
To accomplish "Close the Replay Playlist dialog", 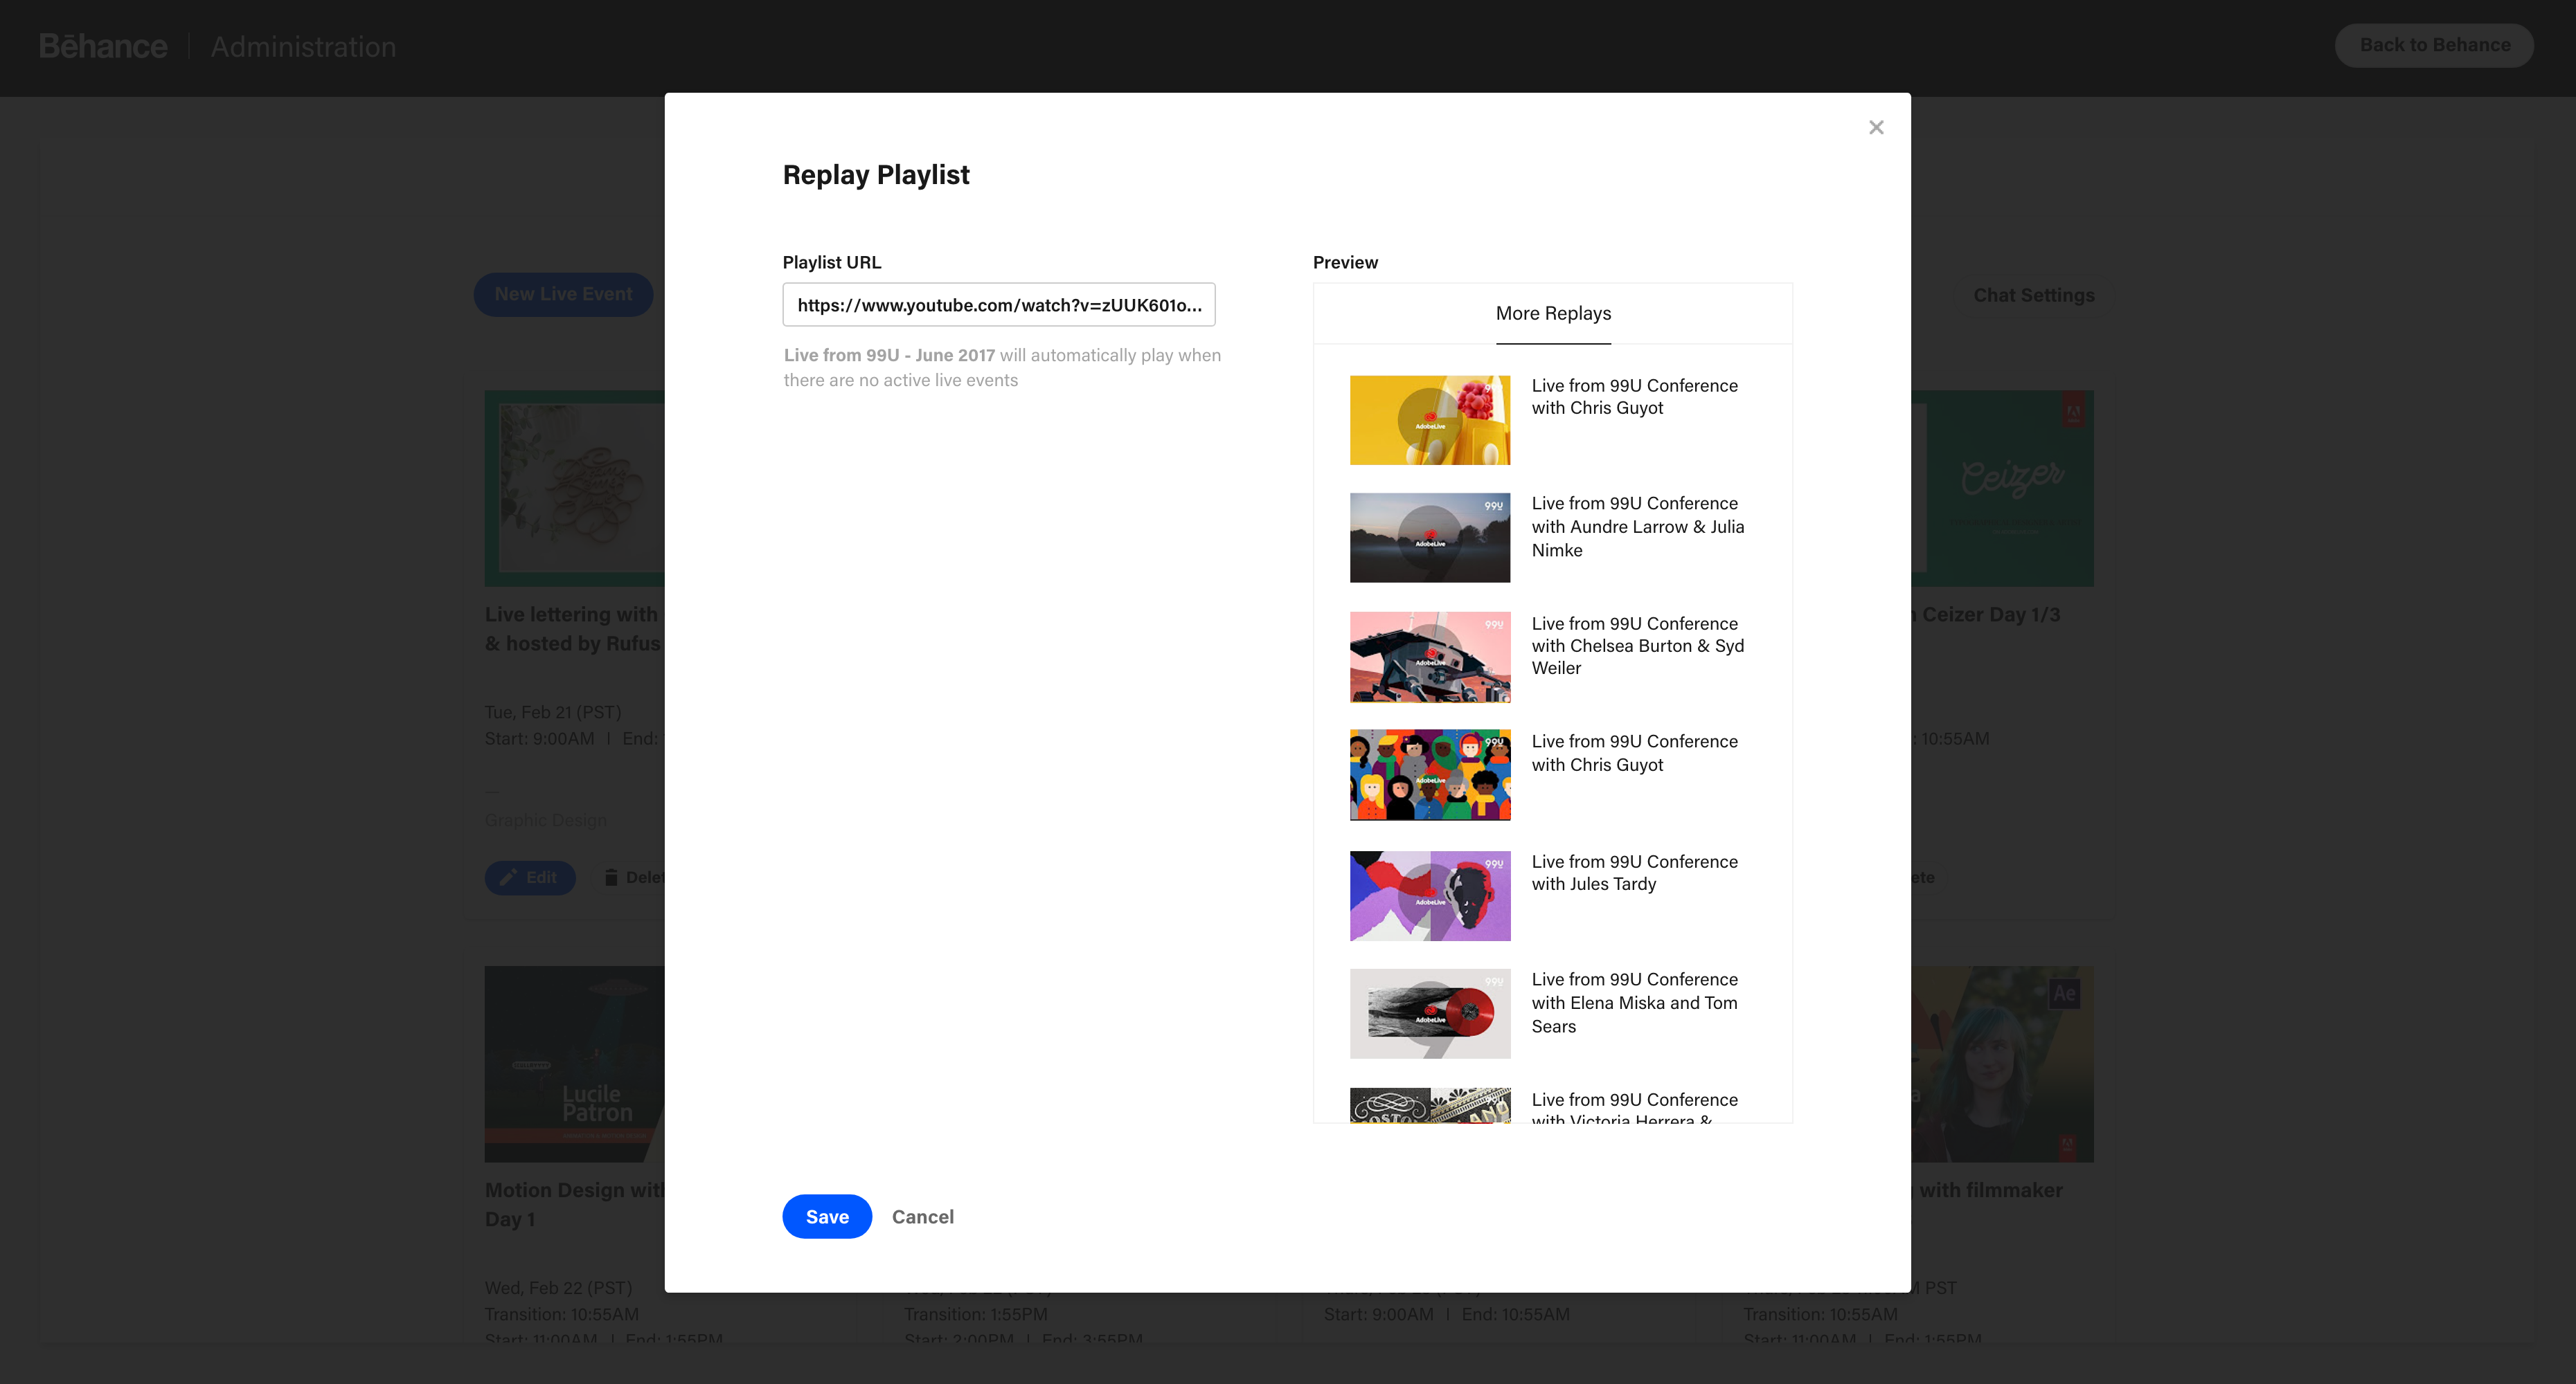I will [1876, 127].
